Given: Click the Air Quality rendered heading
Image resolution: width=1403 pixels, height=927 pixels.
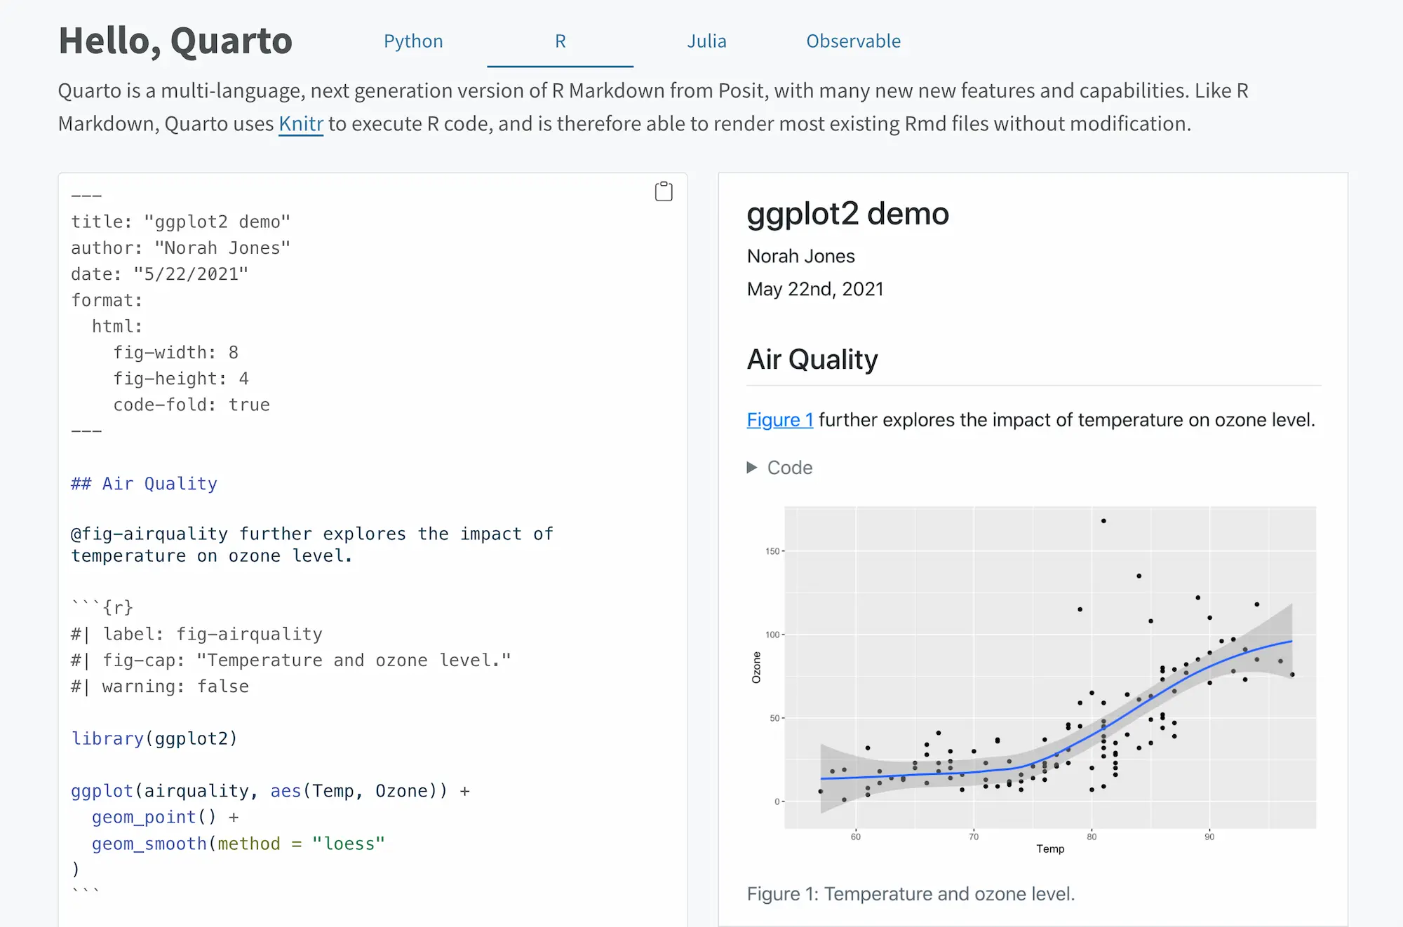Looking at the screenshot, I should pos(812,360).
